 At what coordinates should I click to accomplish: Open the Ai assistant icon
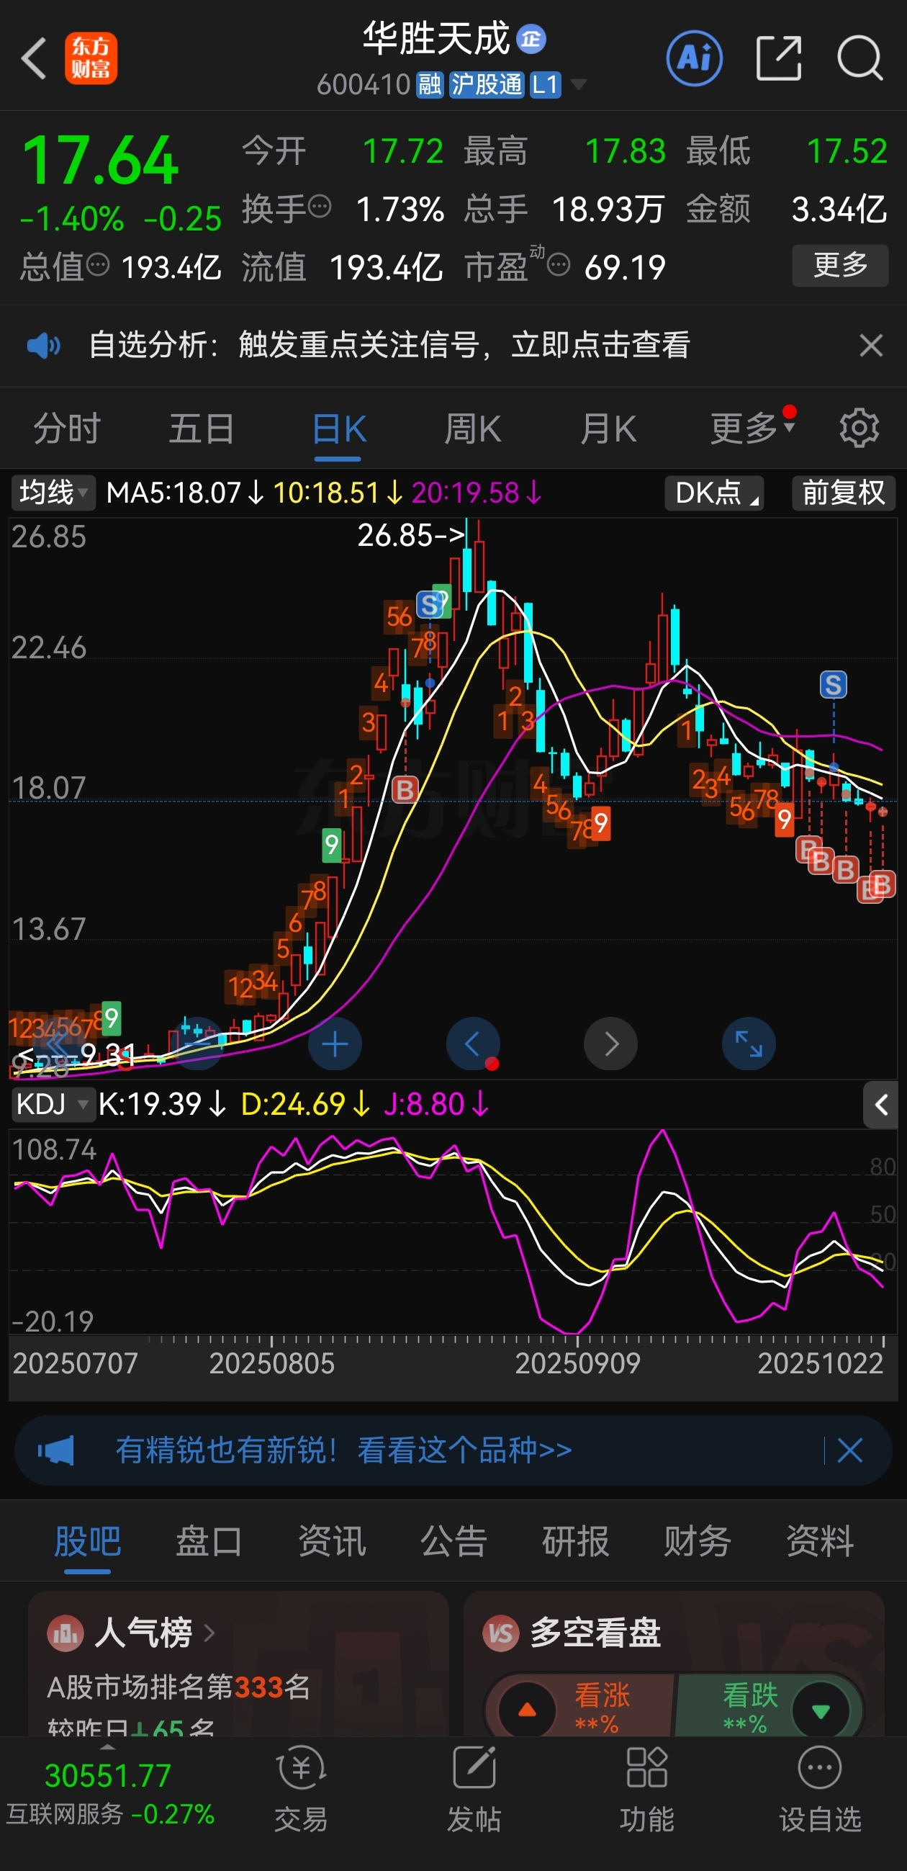coord(694,58)
